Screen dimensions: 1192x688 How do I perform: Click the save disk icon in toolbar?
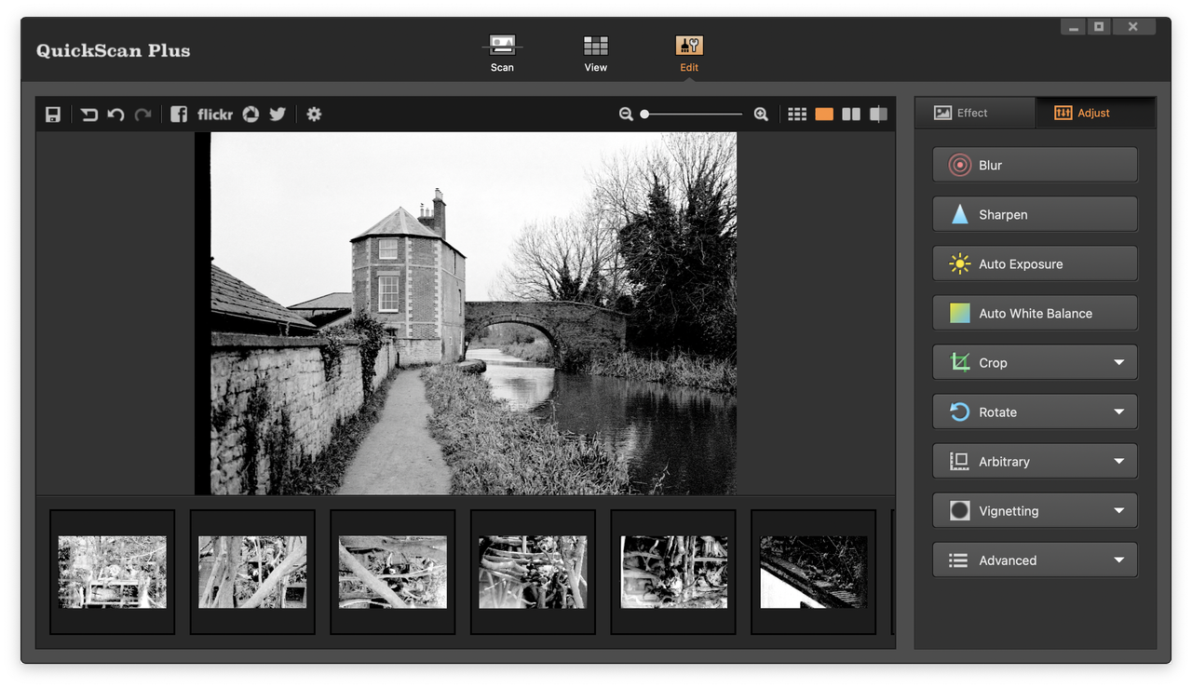click(53, 115)
